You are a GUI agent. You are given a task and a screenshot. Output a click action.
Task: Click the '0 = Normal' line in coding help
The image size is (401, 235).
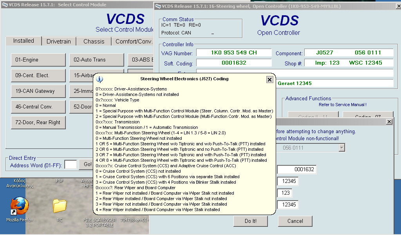tap(106, 105)
